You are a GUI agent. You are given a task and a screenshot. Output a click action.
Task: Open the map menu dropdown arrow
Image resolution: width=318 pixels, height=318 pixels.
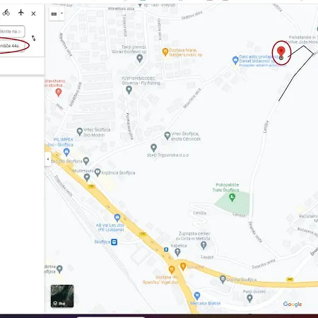(61, 13)
